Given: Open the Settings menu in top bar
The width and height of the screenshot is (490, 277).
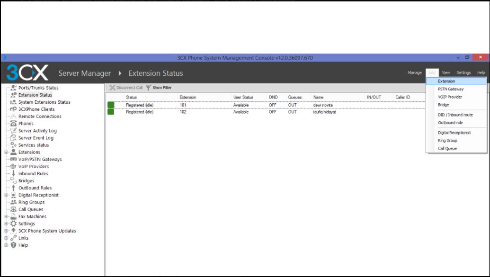Looking at the screenshot, I should click(463, 72).
